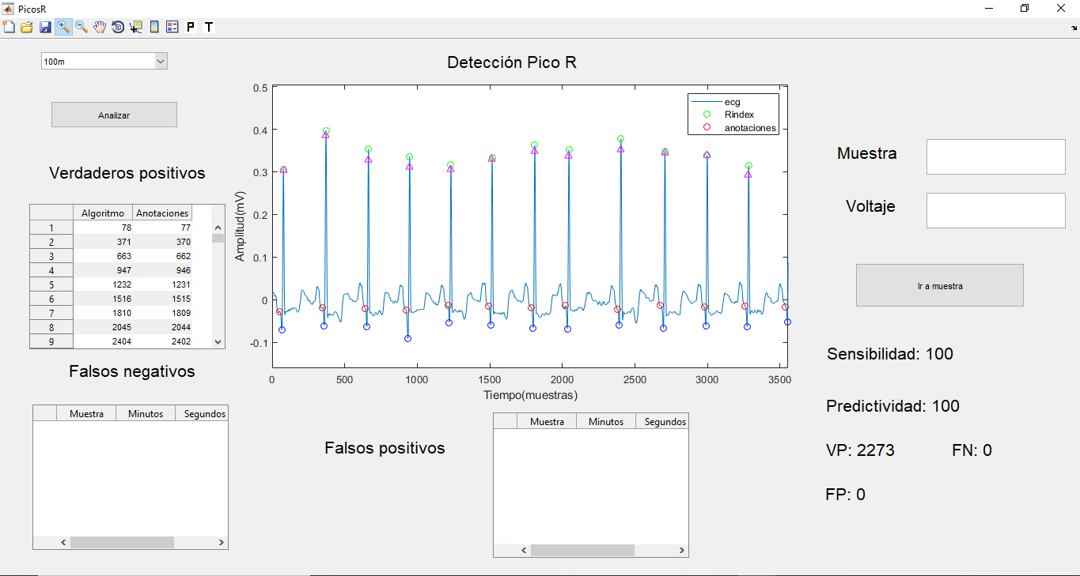Click the T toolbar button
Viewport: 1080px width, 576px height.
(209, 27)
